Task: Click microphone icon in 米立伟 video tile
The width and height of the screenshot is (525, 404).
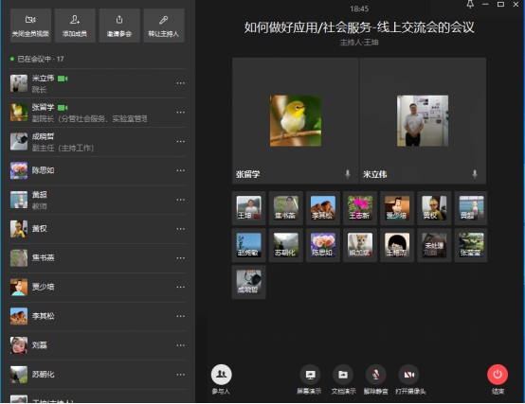Action: (x=475, y=174)
